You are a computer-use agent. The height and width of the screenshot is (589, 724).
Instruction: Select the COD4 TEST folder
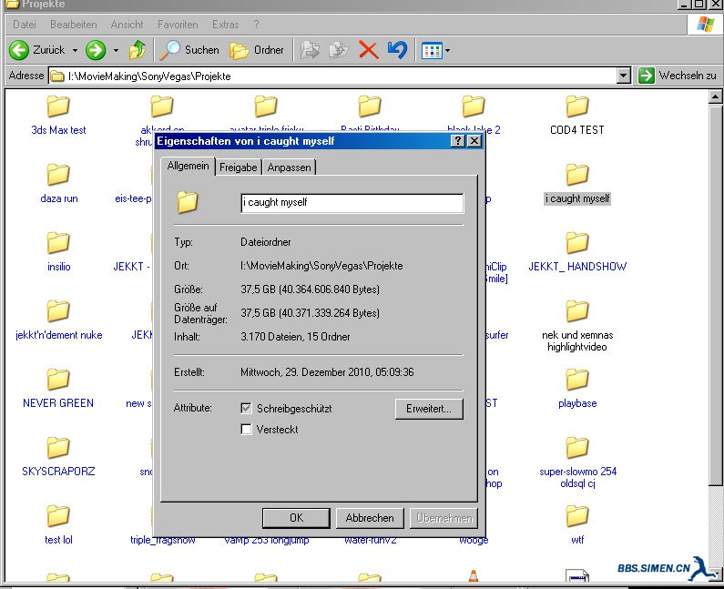click(577, 116)
